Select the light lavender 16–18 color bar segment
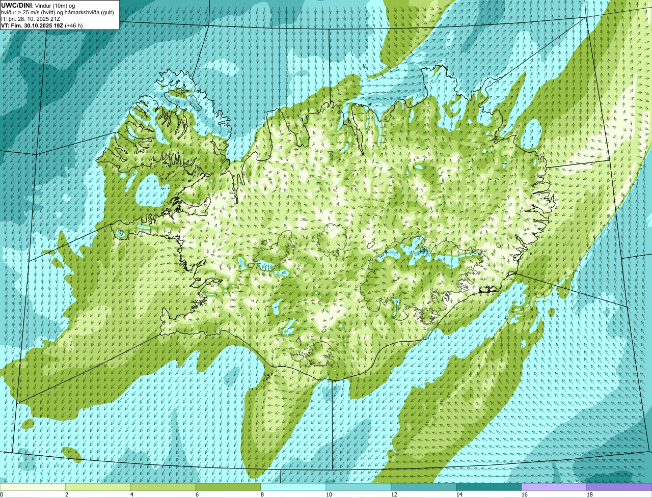Screen dimensions: 652x498 tap(554, 487)
